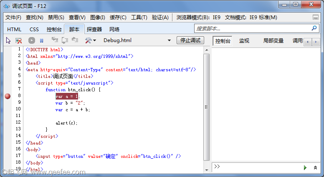Click the green run script arrow
The height and width of the screenshot is (177, 324).
pos(305,167)
